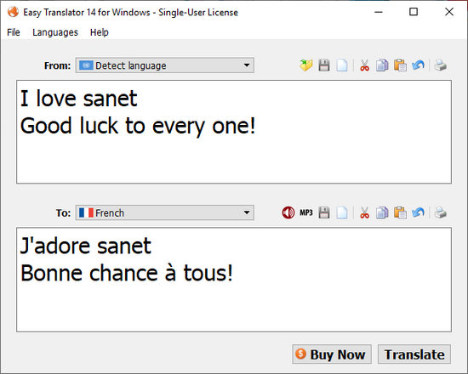Clear source text with new document icon
Screen dimensions: 468x374
click(342, 65)
